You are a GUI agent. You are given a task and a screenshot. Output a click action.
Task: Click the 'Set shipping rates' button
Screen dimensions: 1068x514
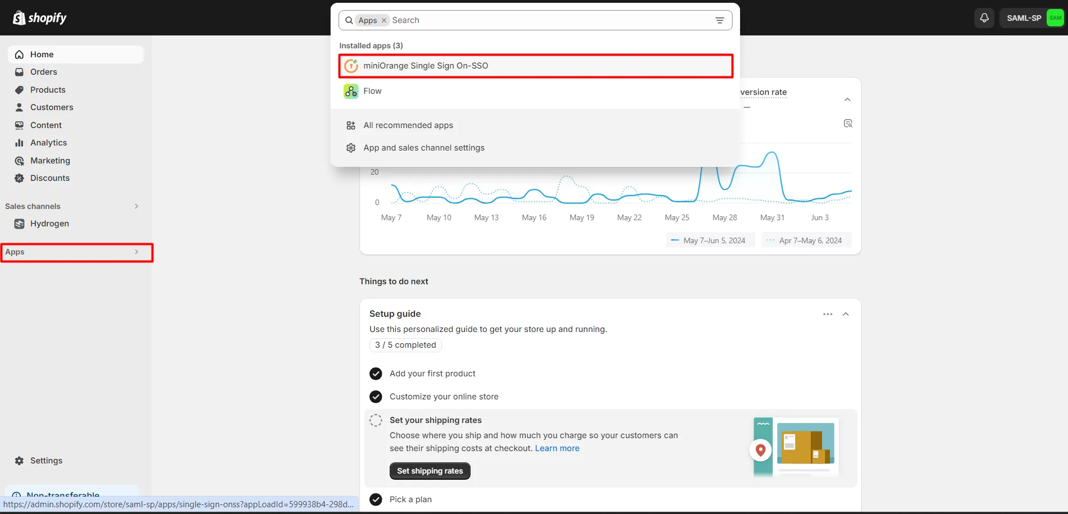(x=430, y=471)
